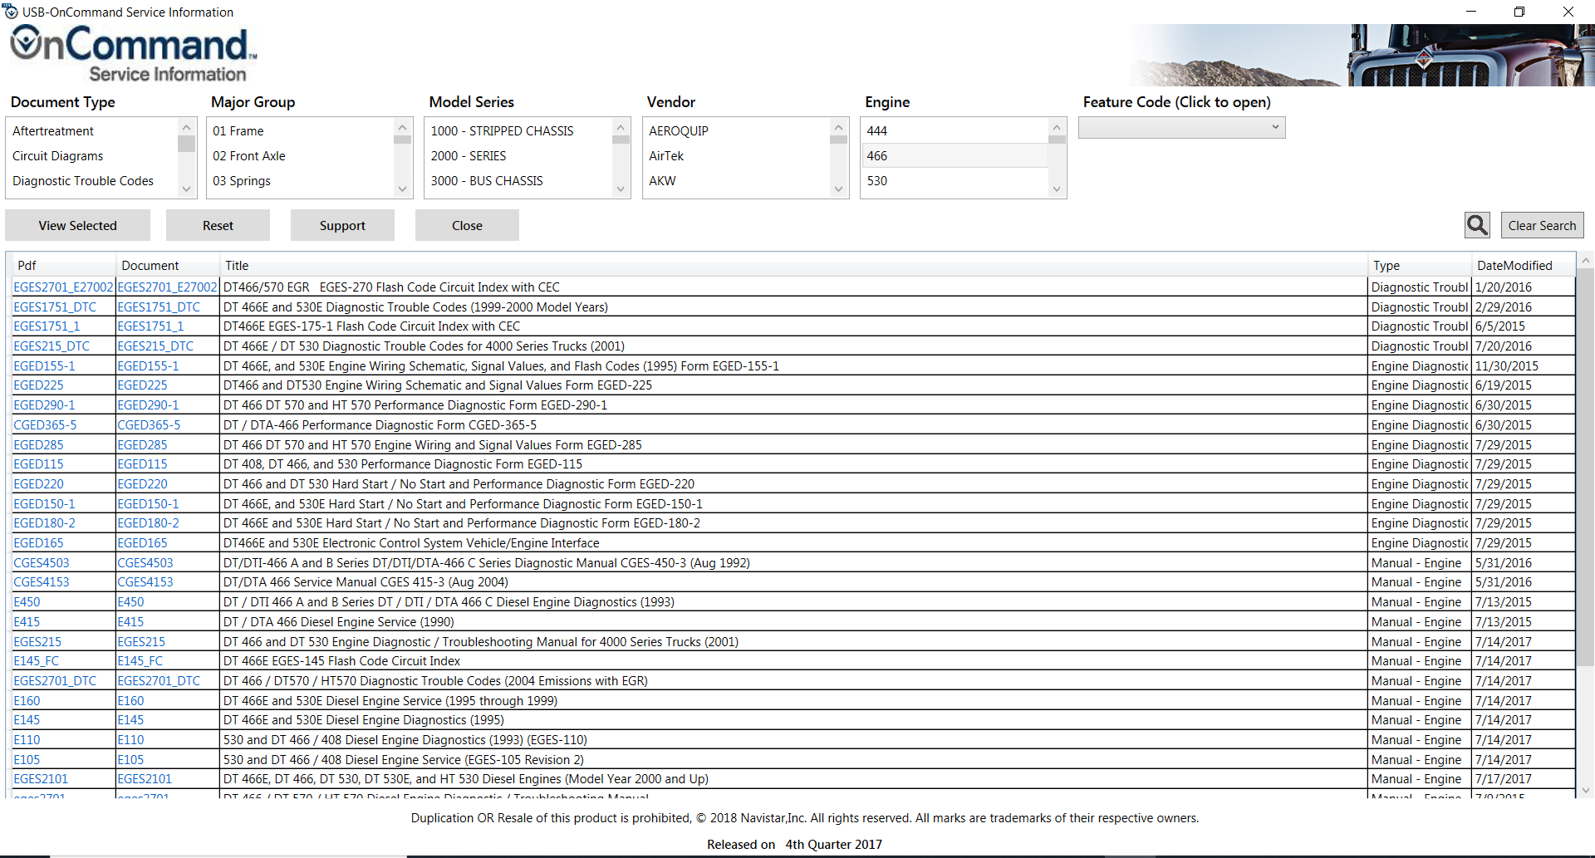Select engine 466
Image resolution: width=1595 pixels, height=858 pixels.
pyautogui.click(x=955, y=155)
